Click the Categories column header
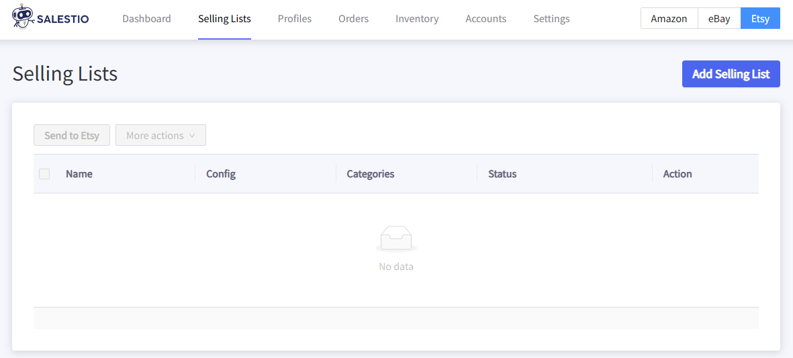The image size is (793, 358). point(371,174)
